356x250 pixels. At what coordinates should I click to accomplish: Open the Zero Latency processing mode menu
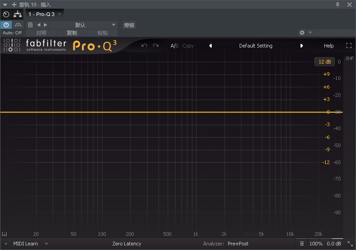[127, 244]
